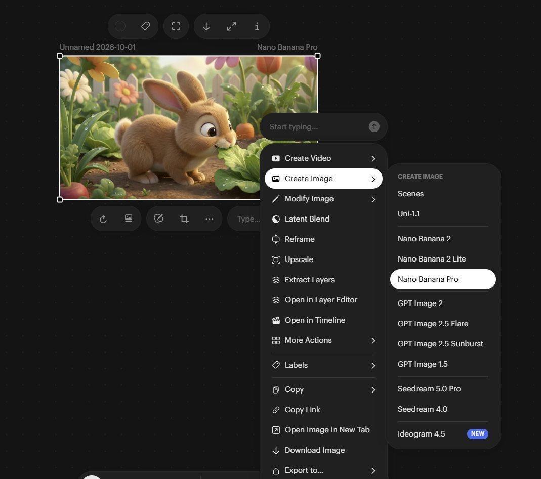Click Open in Layer Editor
The height and width of the screenshot is (479, 541).
click(x=323, y=300)
